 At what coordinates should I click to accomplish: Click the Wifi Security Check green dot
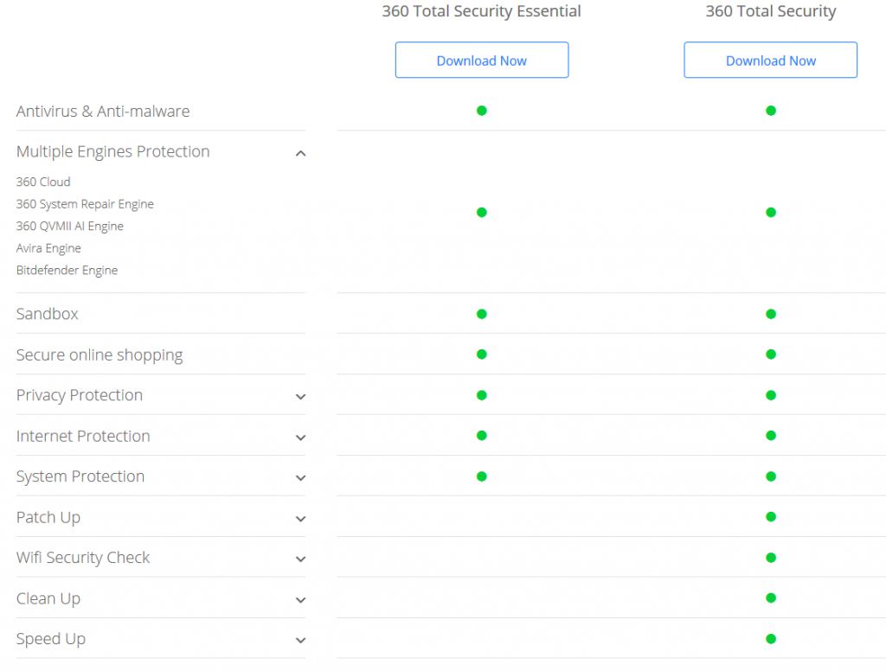(770, 558)
